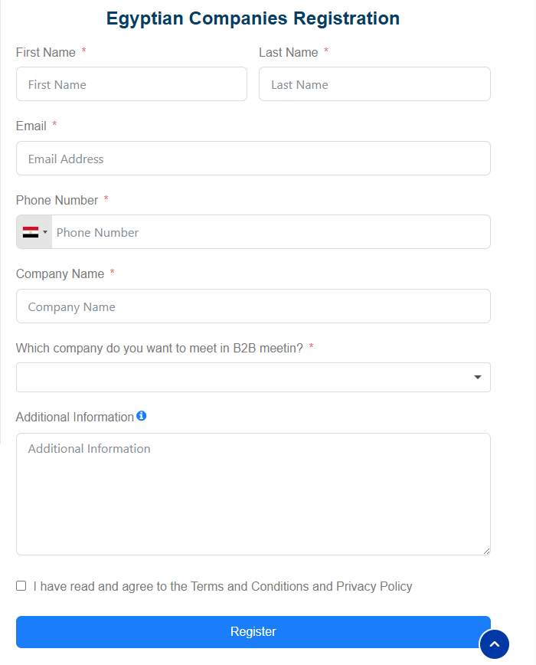
Task: Focus the Last Name input field
Action: point(374,84)
